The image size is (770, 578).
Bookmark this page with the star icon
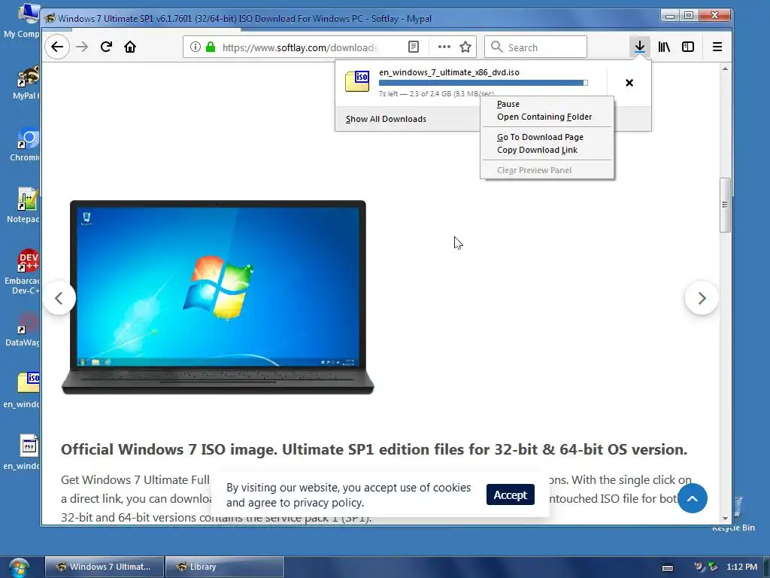point(465,47)
